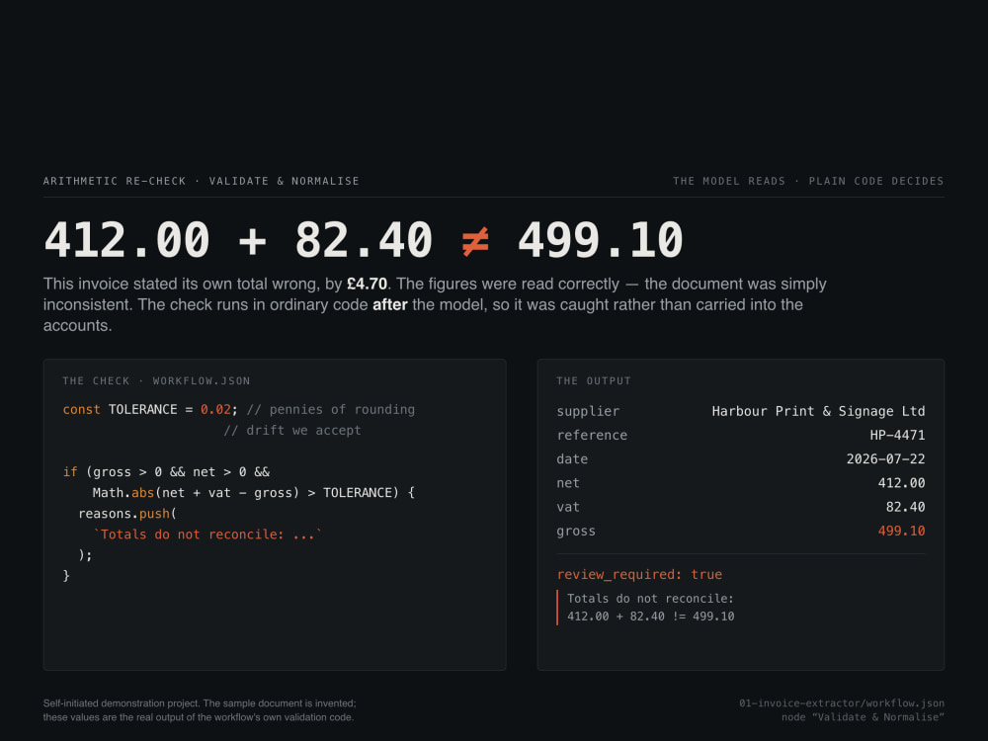Click 'THE MODEL READS · PLAIN CODE DECIDES' tagline

point(808,181)
